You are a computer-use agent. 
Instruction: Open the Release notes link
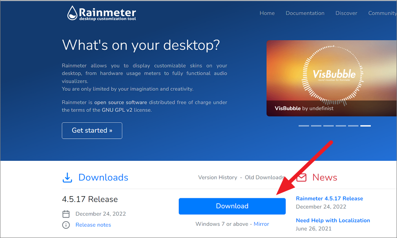[x=93, y=225]
